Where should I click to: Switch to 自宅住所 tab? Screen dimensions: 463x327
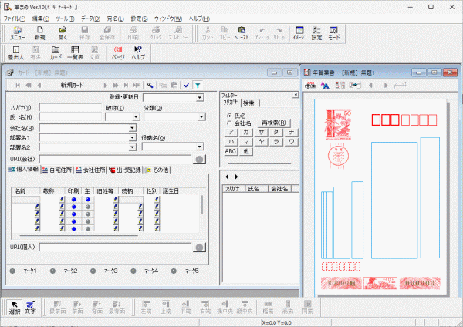57,170
